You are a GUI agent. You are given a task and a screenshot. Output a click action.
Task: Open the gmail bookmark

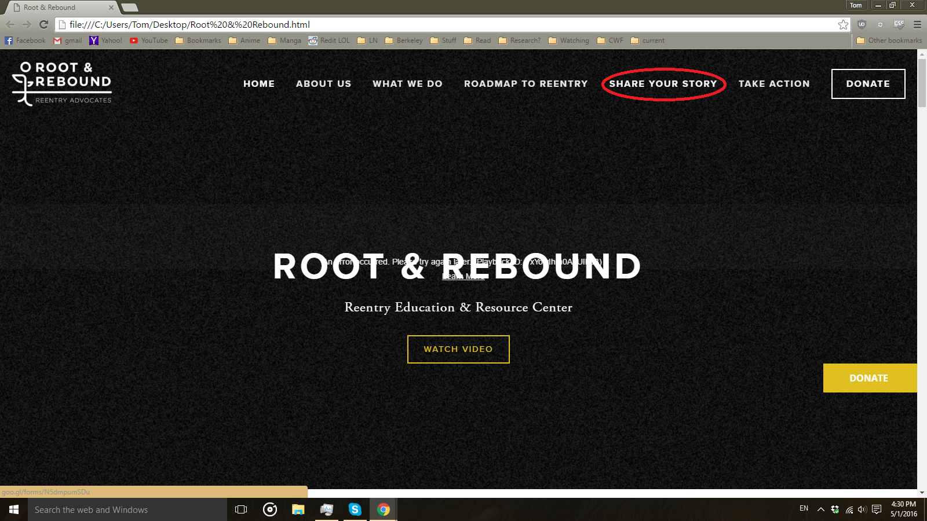tap(68, 41)
